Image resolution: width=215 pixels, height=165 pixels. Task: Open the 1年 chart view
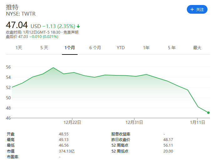pyautogui.click(x=146, y=48)
